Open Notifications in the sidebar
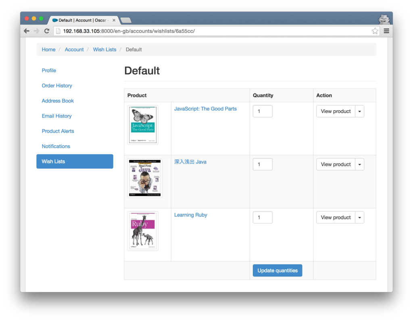The height and width of the screenshot is (321, 413). click(x=56, y=147)
